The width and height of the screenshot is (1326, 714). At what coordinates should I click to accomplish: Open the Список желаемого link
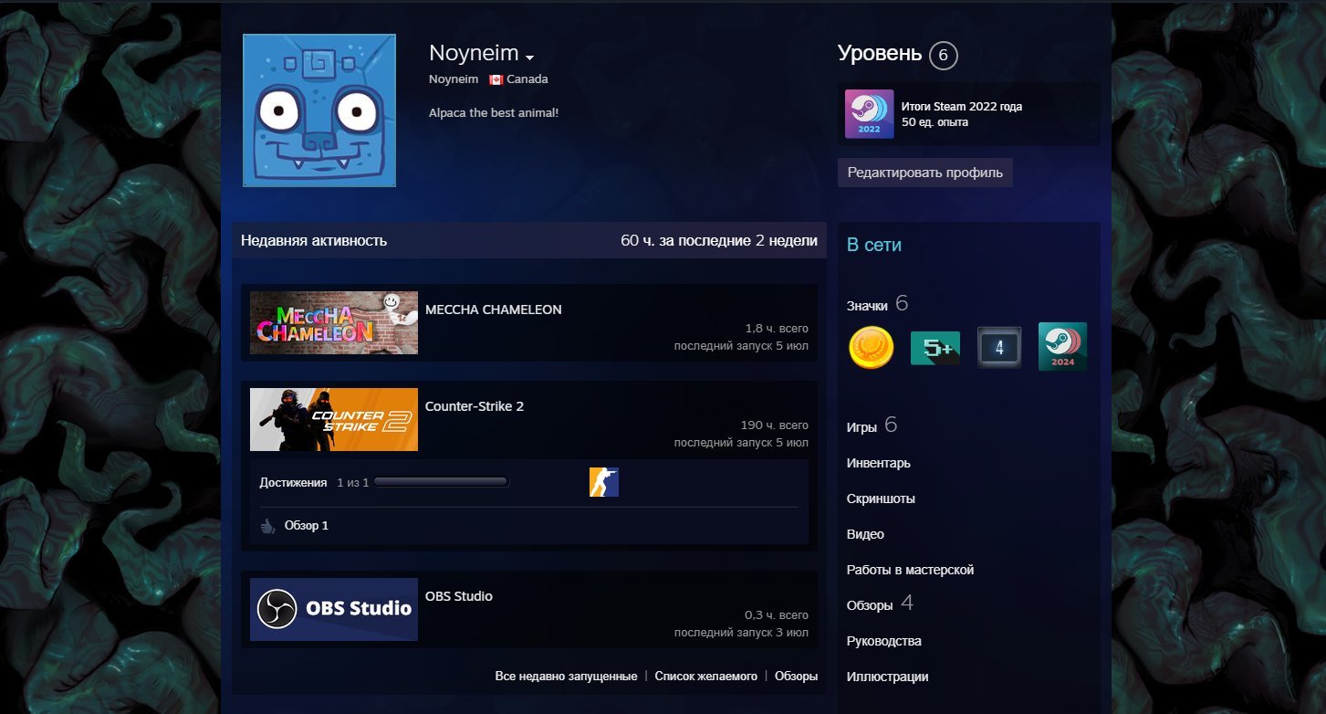click(x=706, y=677)
